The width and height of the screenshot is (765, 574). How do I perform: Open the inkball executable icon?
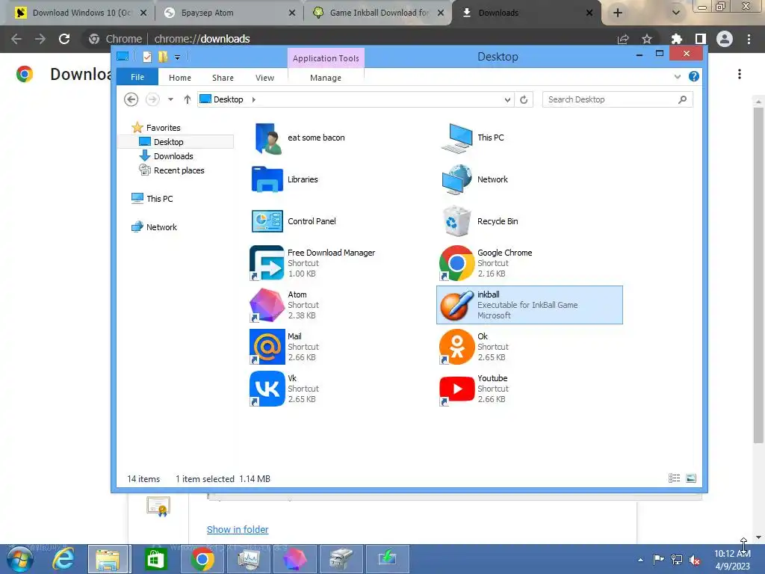pyautogui.click(x=456, y=305)
